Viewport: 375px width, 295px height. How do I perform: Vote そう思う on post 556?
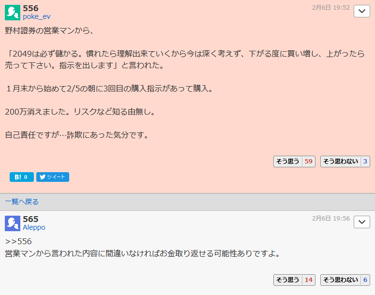[x=294, y=162]
